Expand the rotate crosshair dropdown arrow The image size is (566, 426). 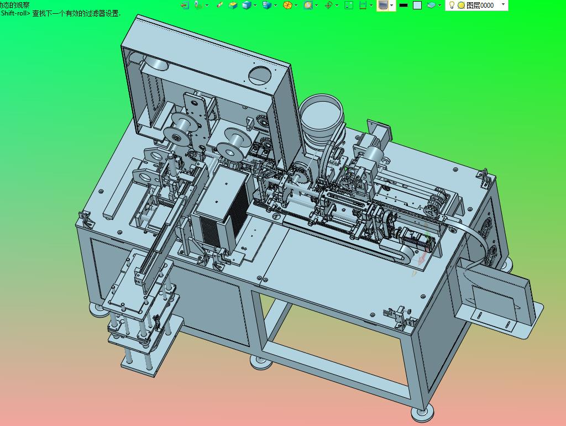(x=337, y=5)
